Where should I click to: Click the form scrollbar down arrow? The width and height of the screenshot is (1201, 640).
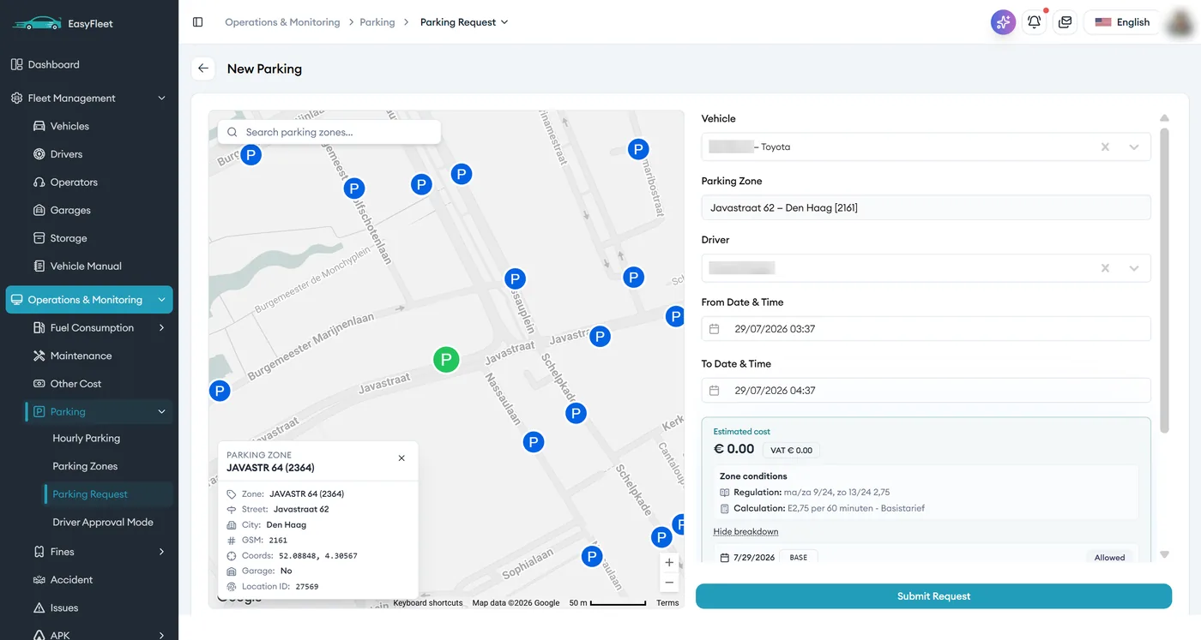(1164, 554)
